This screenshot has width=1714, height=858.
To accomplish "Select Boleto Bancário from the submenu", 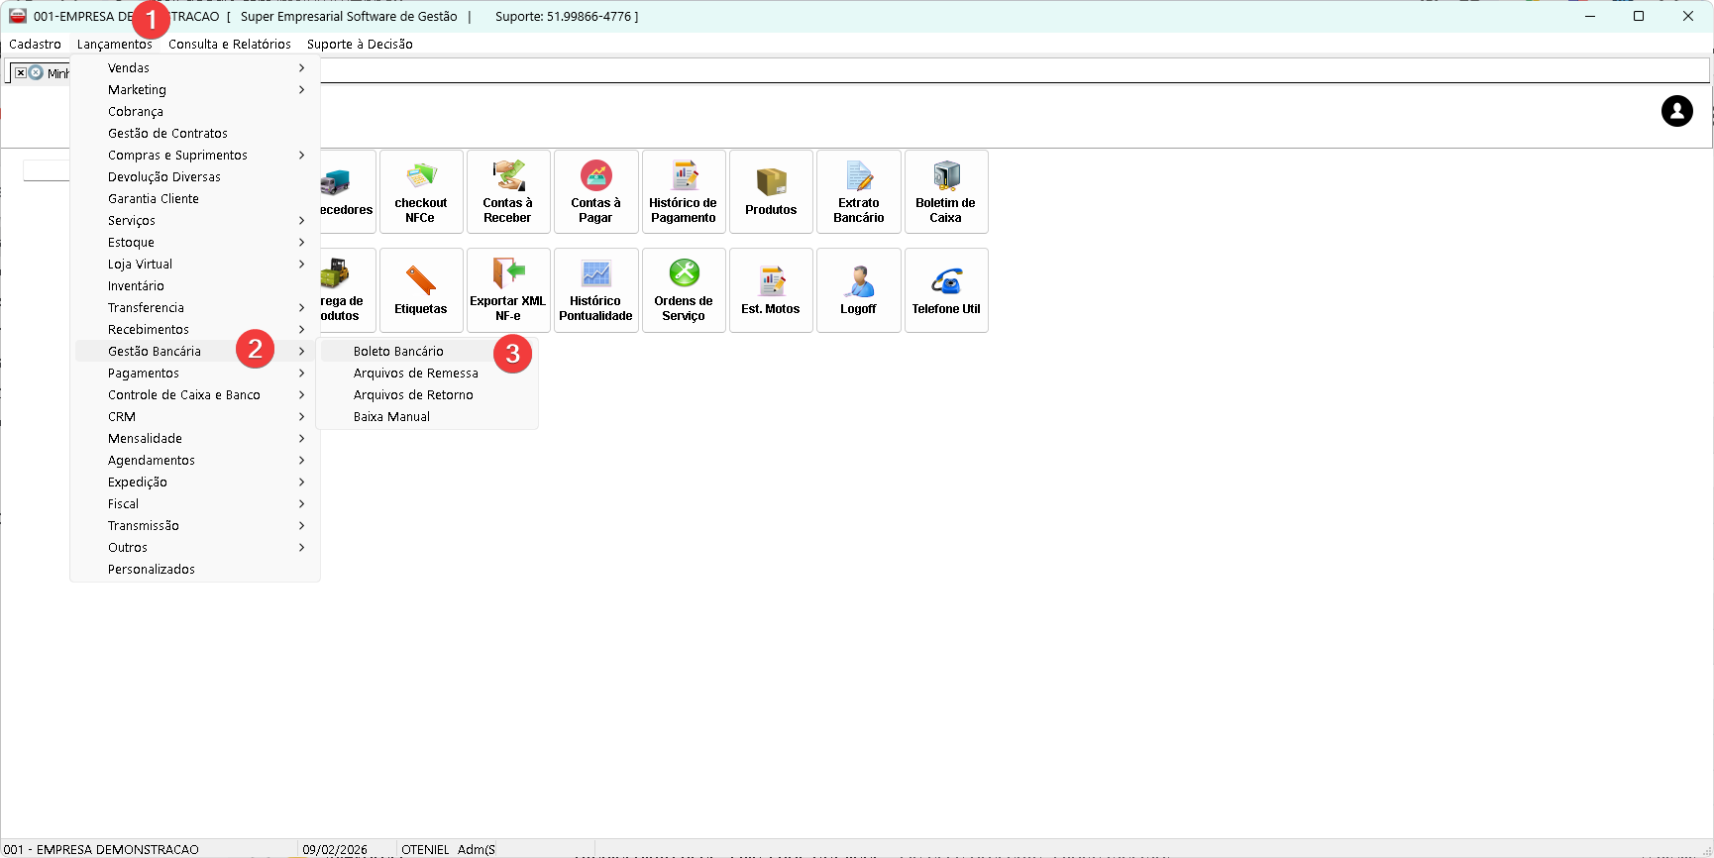I will tap(398, 352).
